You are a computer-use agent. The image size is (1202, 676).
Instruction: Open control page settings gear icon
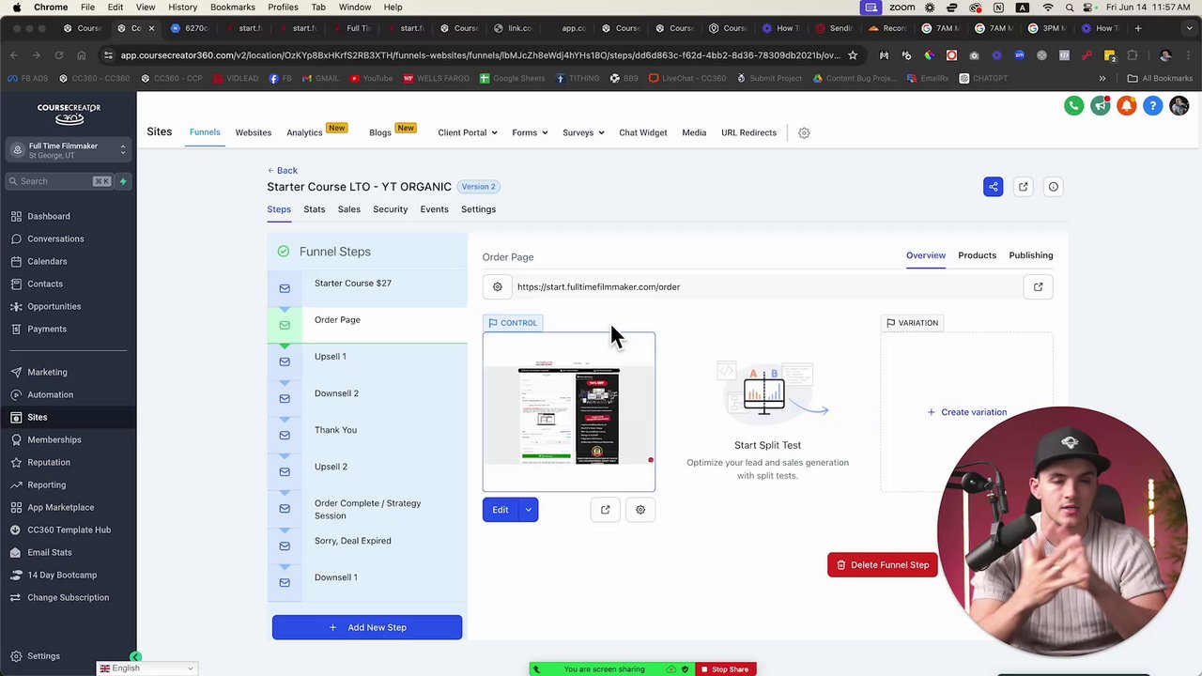[x=640, y=510]
